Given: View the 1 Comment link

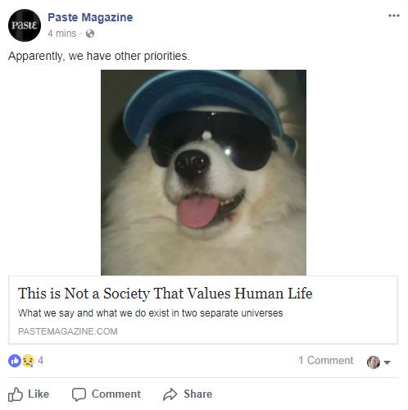Looking at the screenshot, I should tap(326, 360).
